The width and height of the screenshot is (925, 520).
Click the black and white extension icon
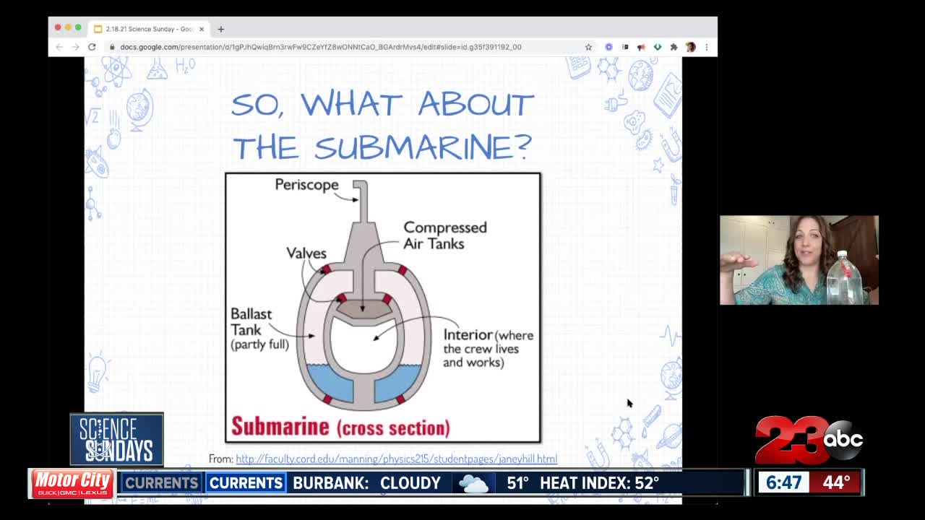point(625,47)
